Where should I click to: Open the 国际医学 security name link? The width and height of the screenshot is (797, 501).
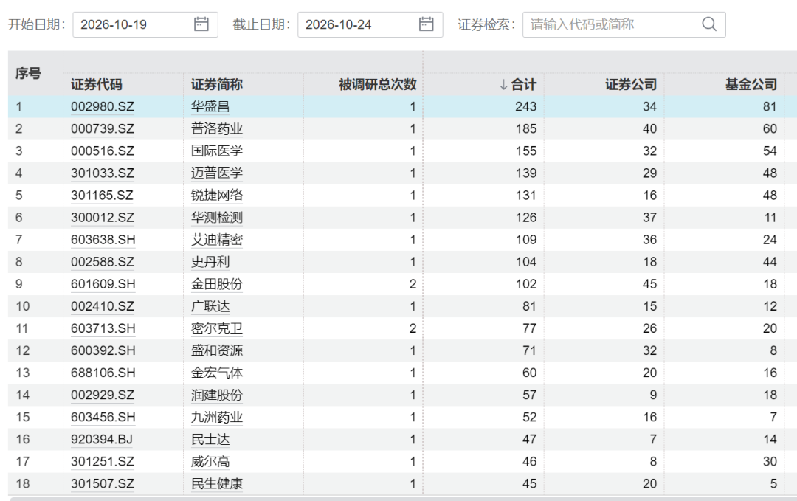pyautogui.click(x=217, y=151)
